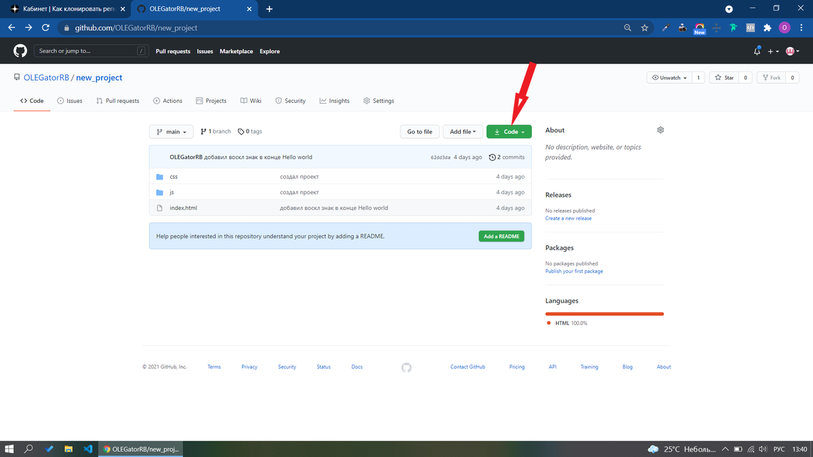813x457 pixels.
Task: Click the Chrome address bar URL
Action: (x=136, y=28)
